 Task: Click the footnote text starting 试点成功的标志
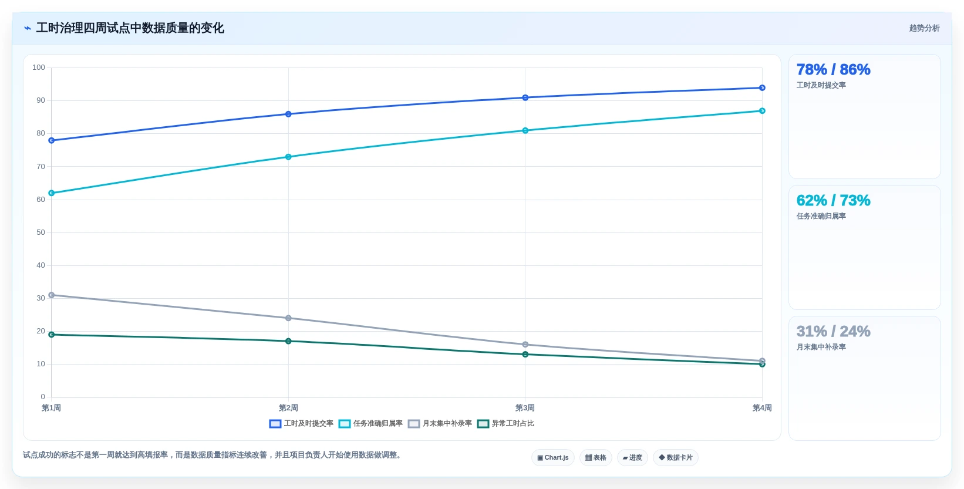[214, 455]
